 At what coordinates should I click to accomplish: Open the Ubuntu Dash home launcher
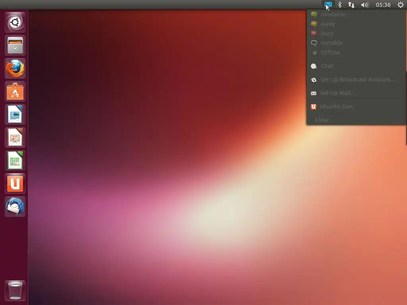pos(15,22)
